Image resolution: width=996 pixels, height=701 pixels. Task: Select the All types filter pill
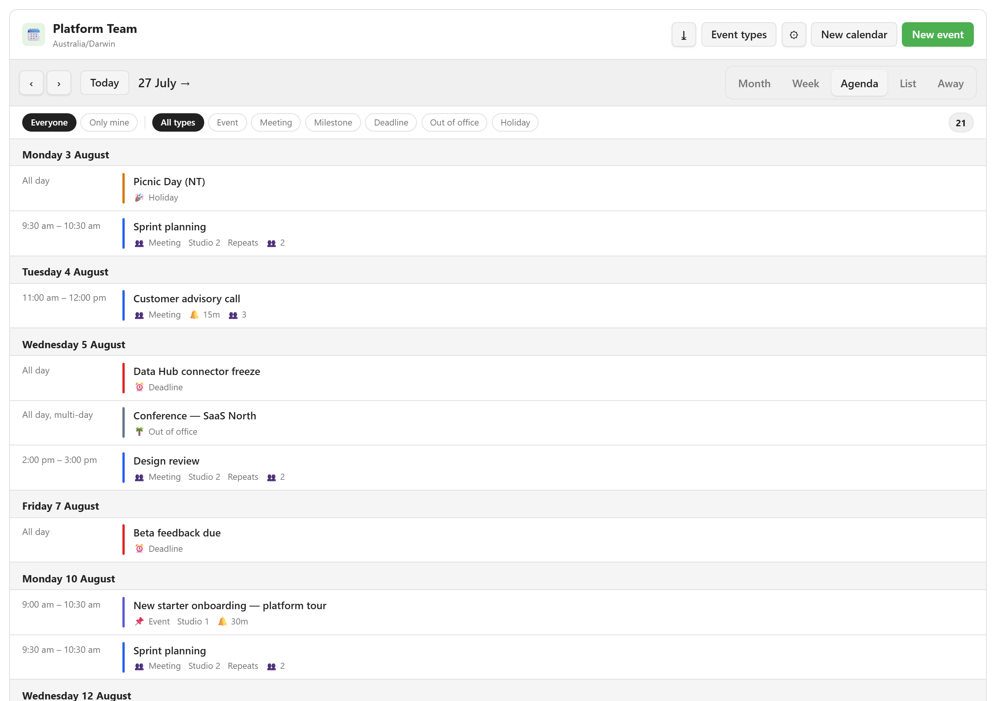coord(178,122)
